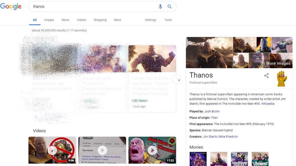Click the thanos search input field
Image resolution: width=296 pixels, height=166 pixels.
[93, 7]
